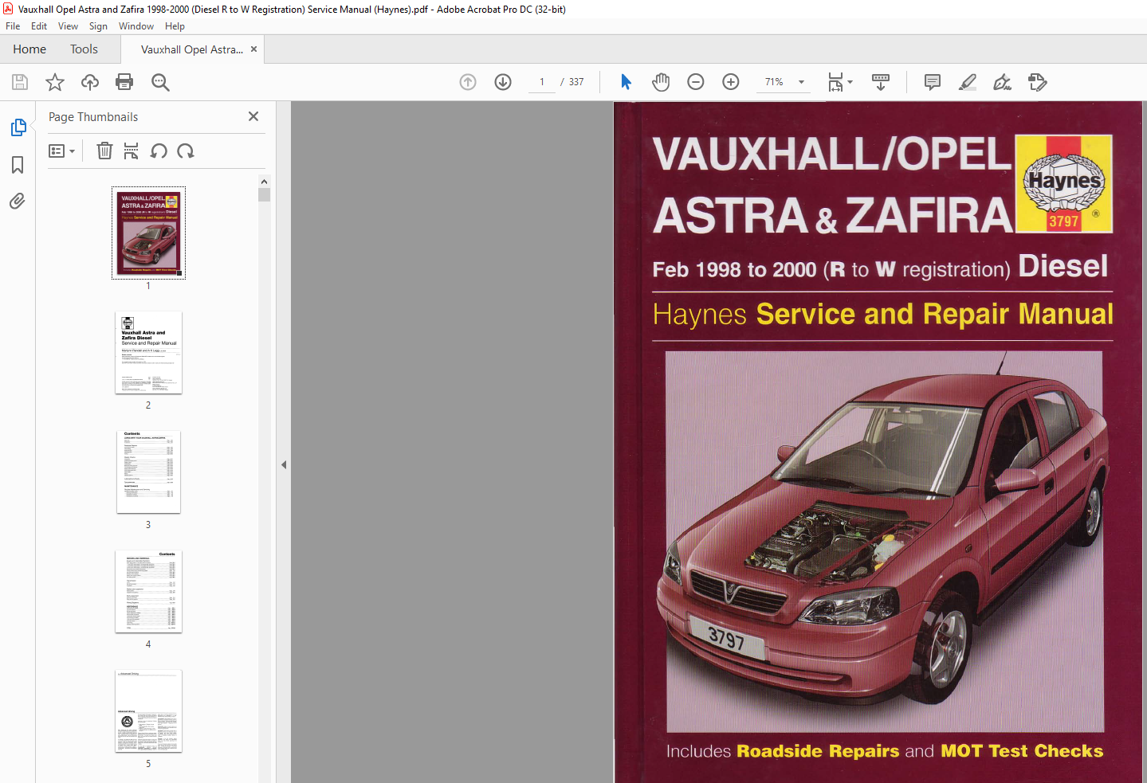1147x783 pixels.
Task: Add document to starred files
Action: coord(55,82)
